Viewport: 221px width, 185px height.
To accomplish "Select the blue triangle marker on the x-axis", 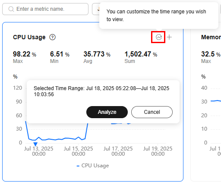I will click(x=35, y=144).
